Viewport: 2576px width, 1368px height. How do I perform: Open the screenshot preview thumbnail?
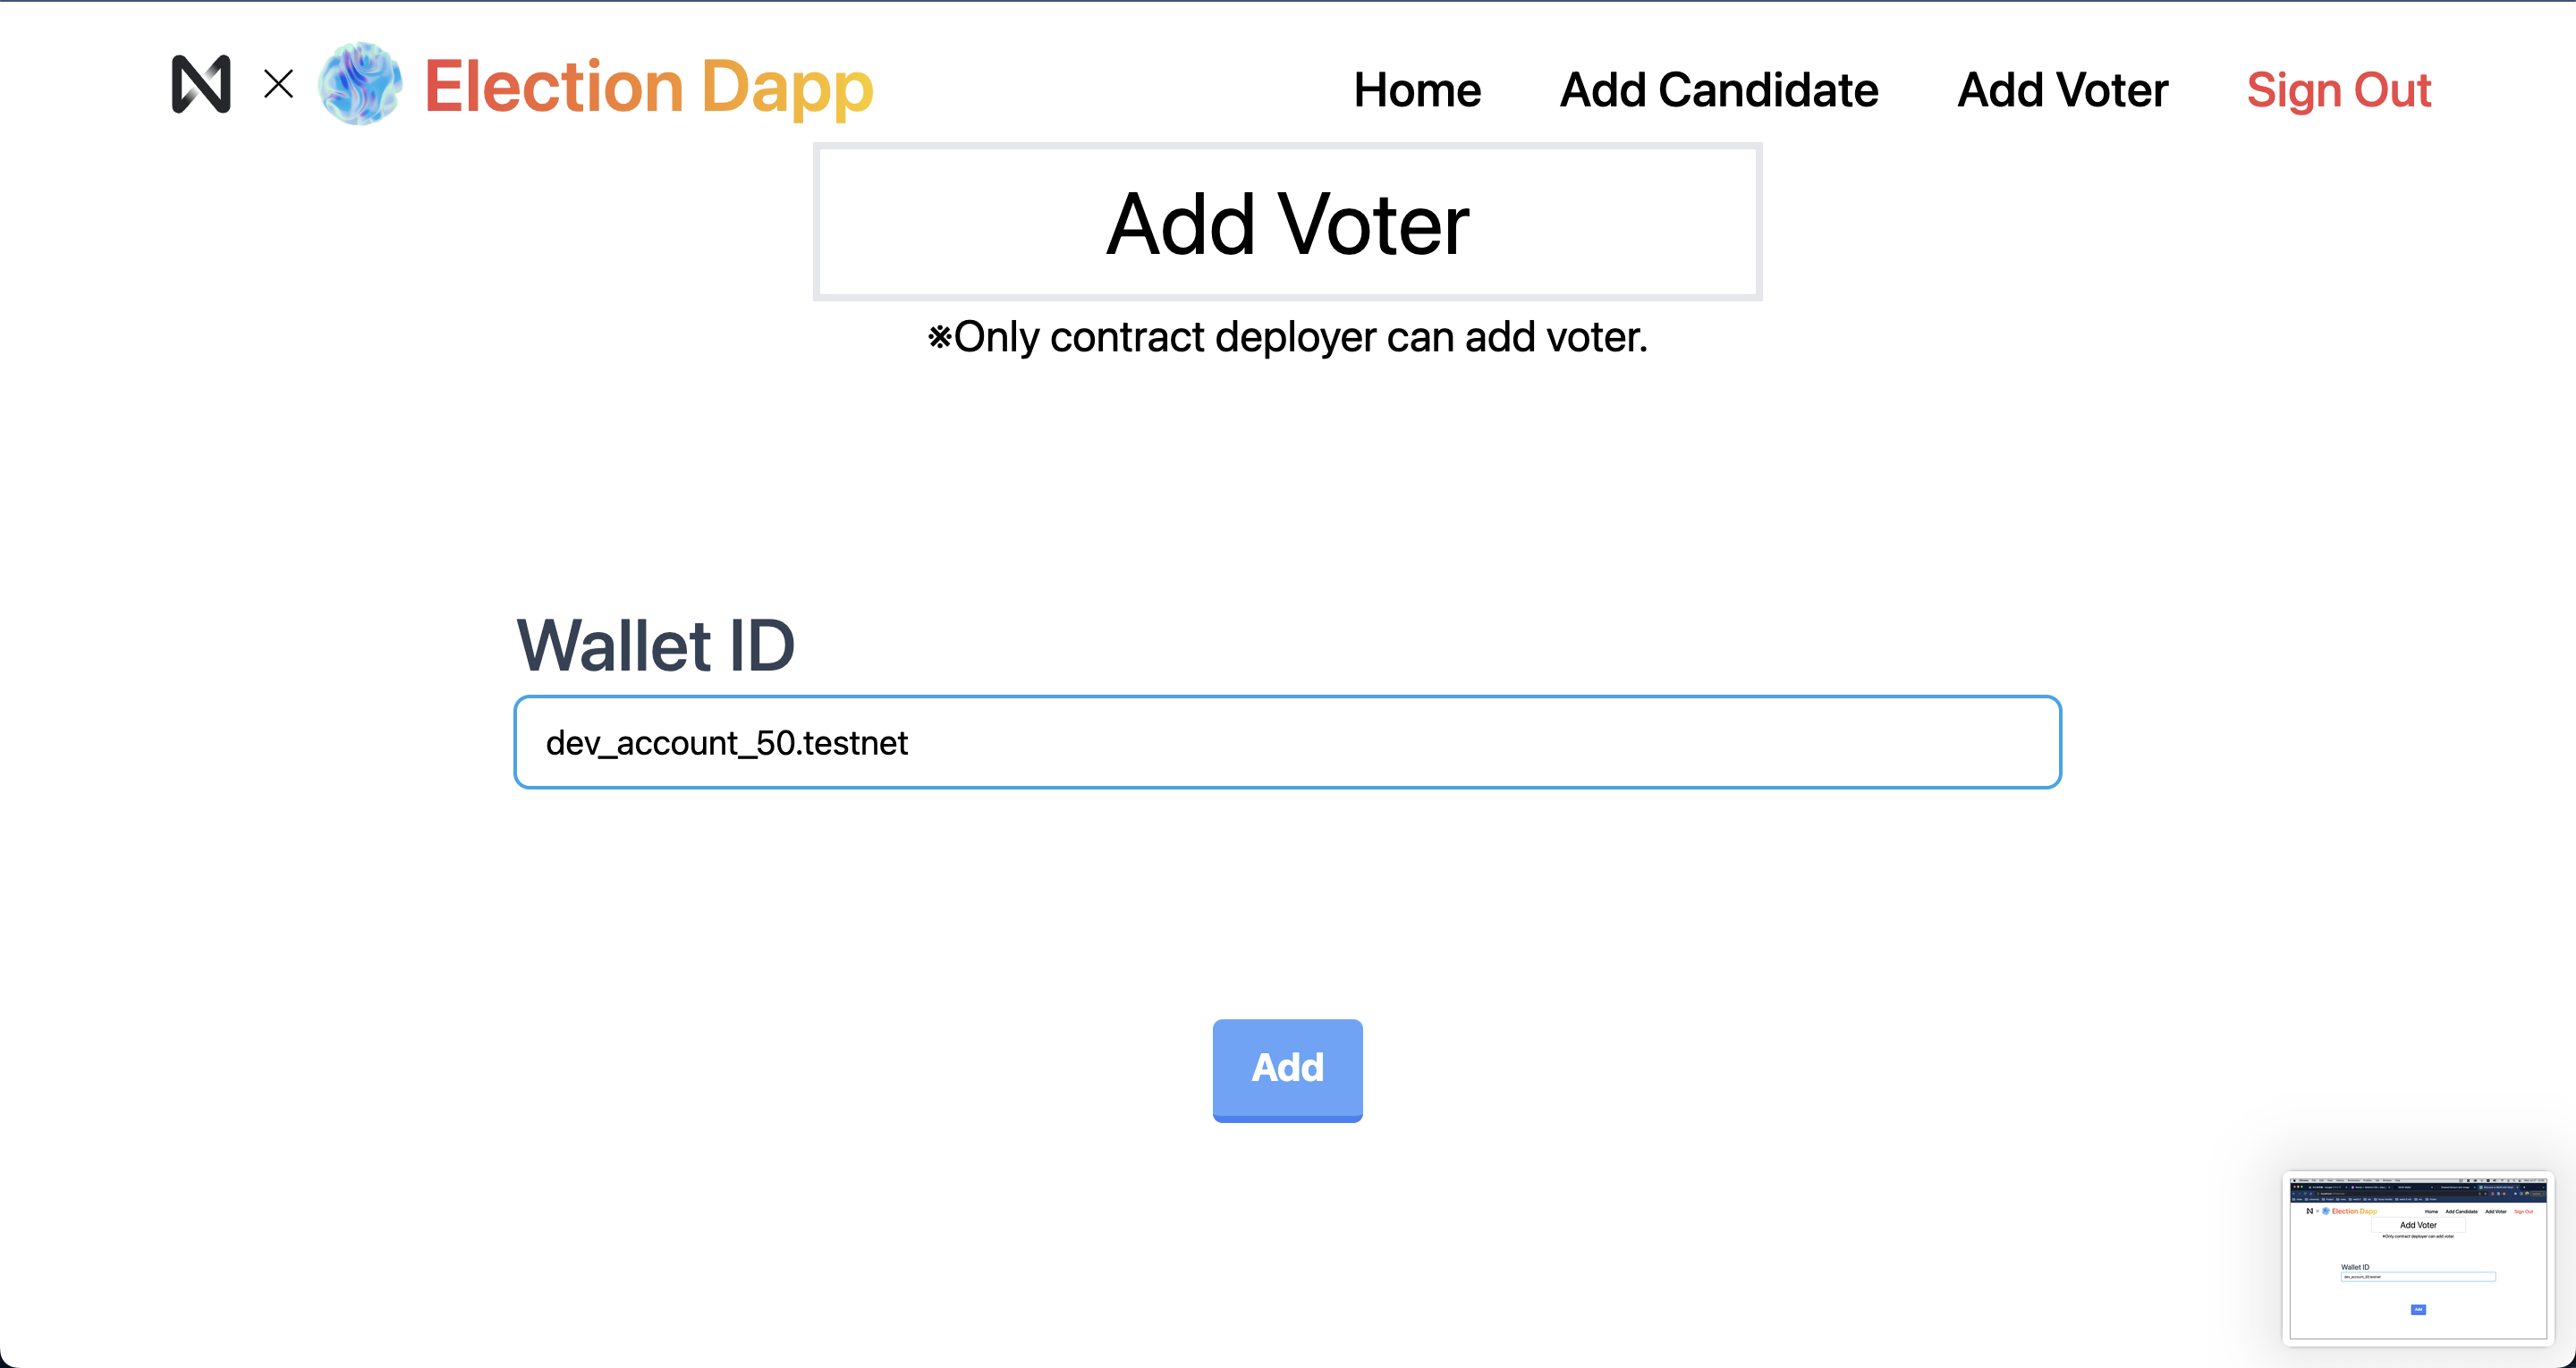pos(2418,1258)
